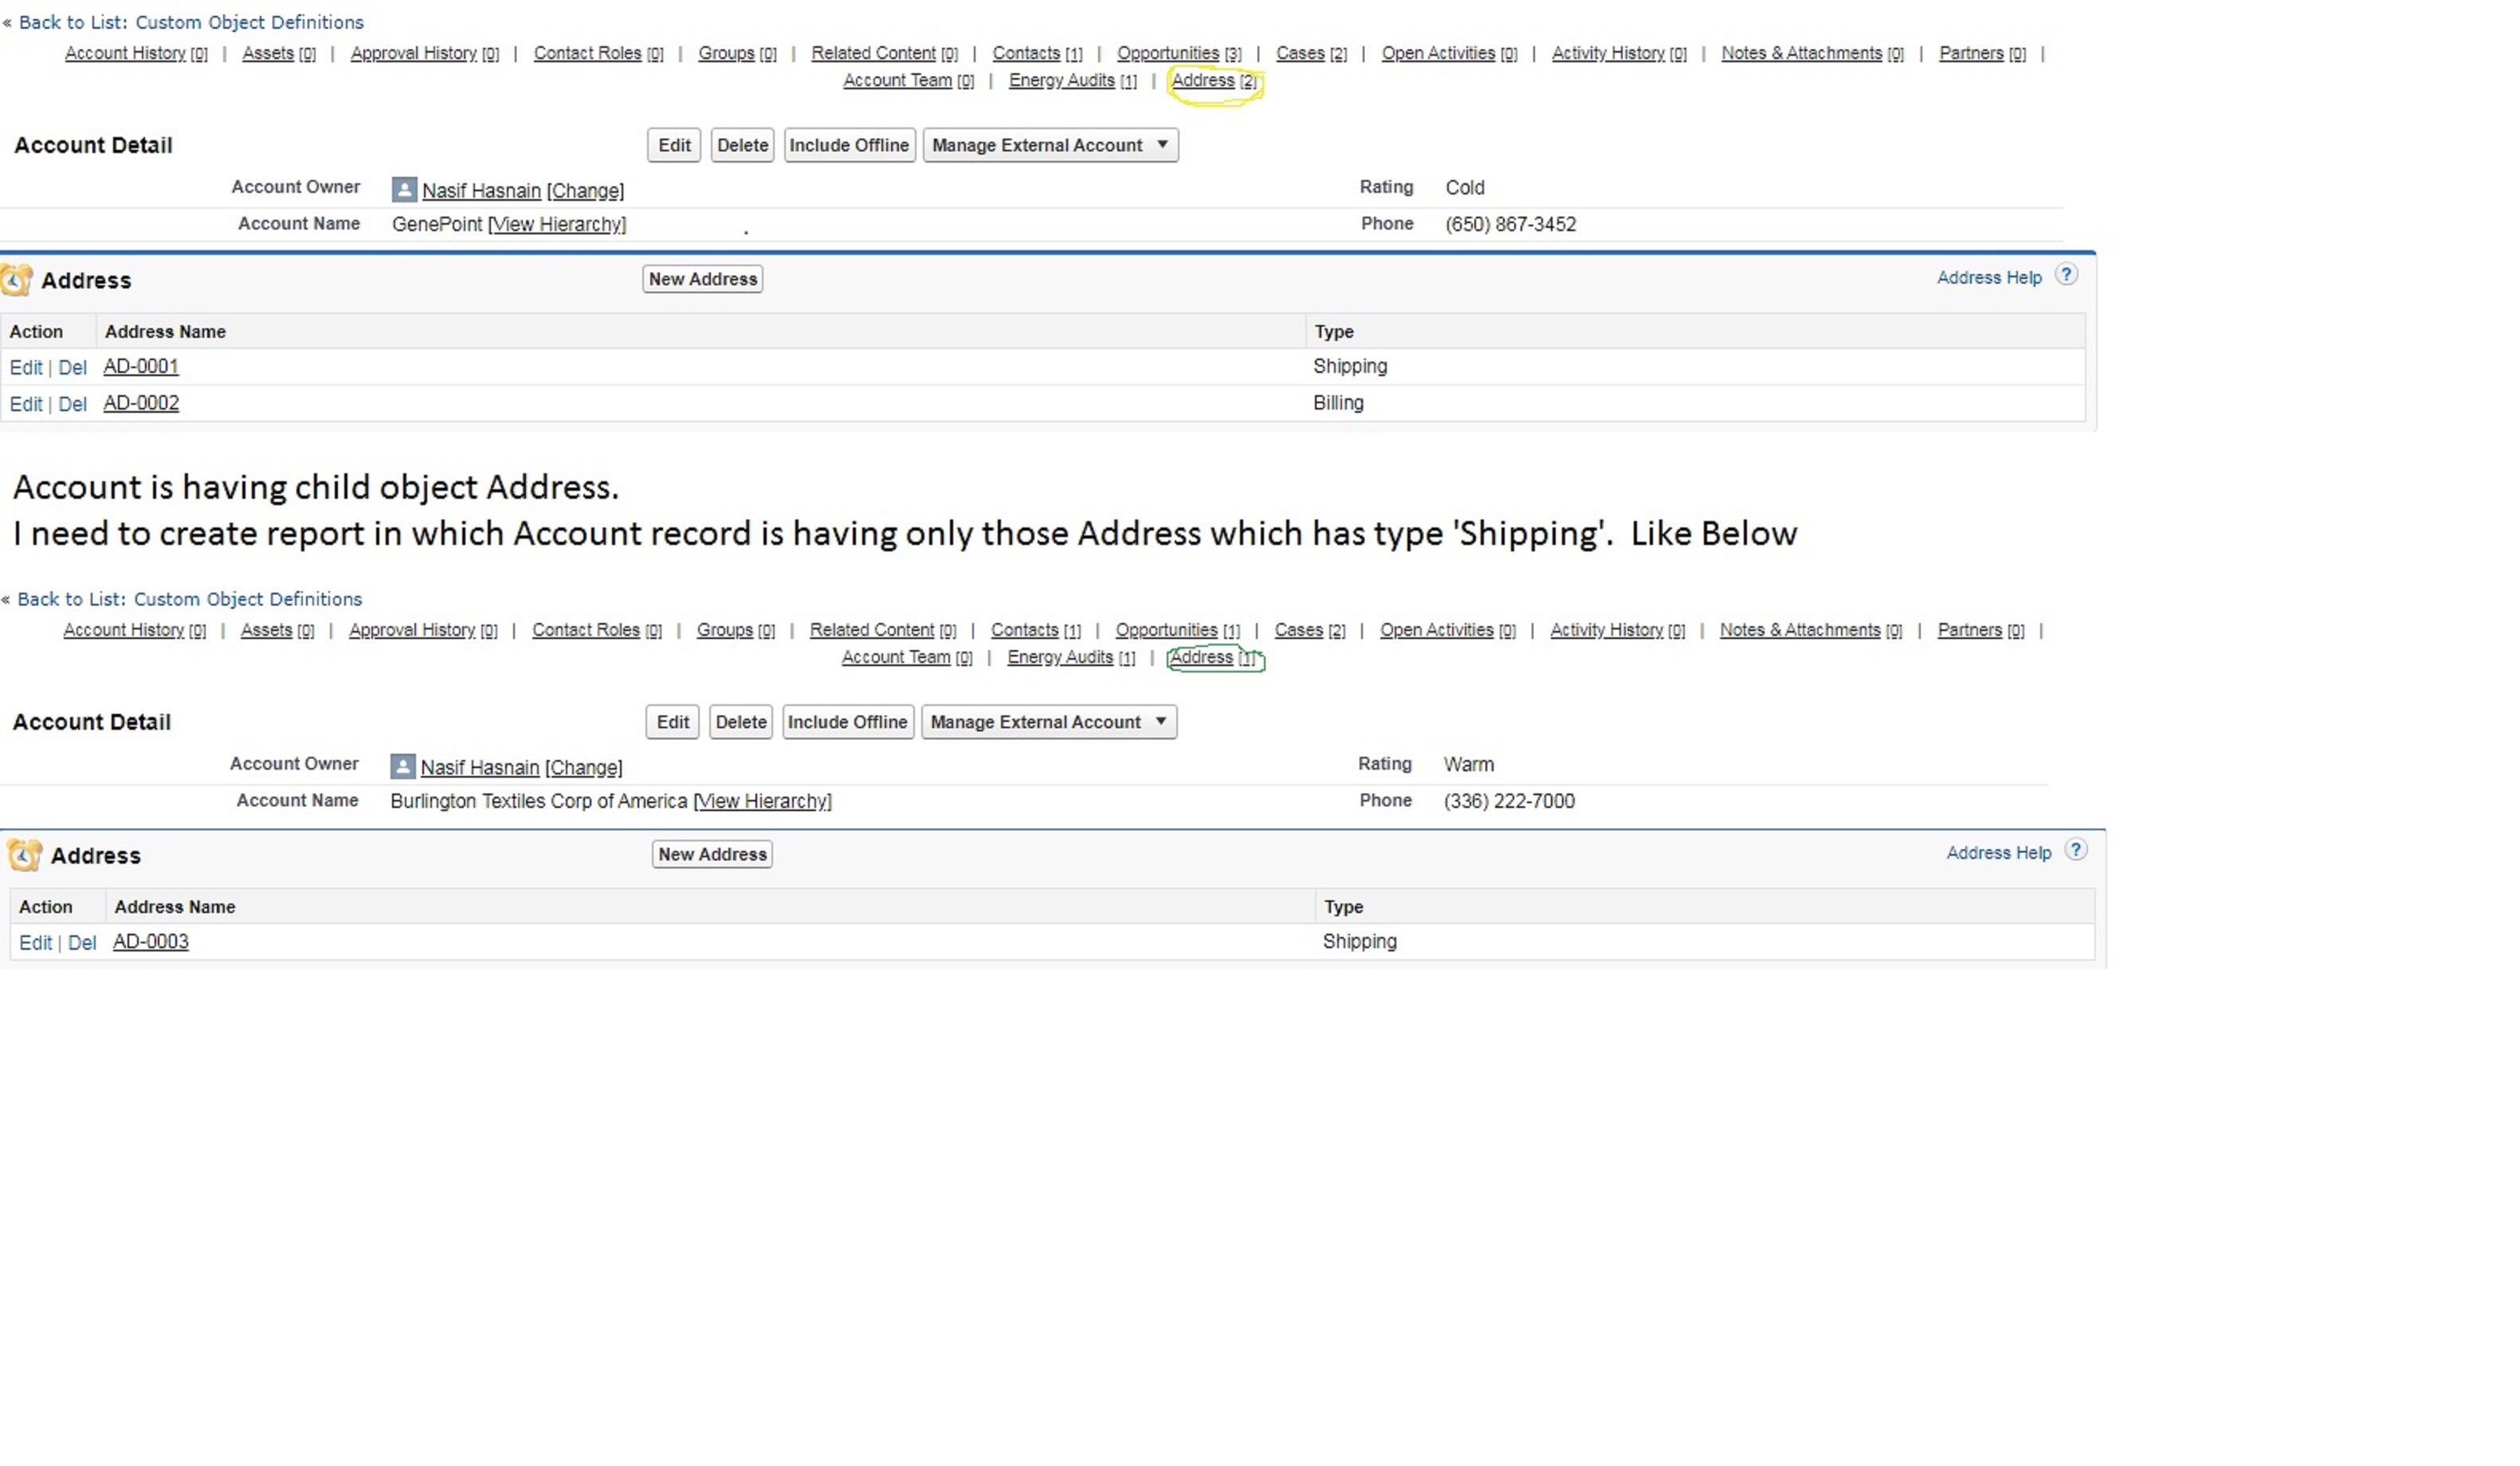Click the Address section icon above AD-0003

(x=24, y=855)
